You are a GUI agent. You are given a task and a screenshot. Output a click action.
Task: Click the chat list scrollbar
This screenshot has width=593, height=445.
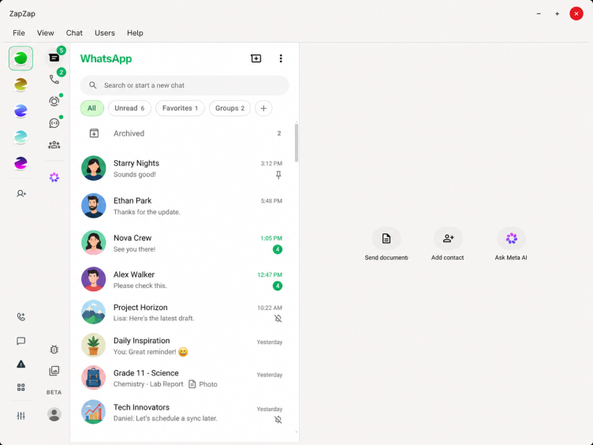296,143
